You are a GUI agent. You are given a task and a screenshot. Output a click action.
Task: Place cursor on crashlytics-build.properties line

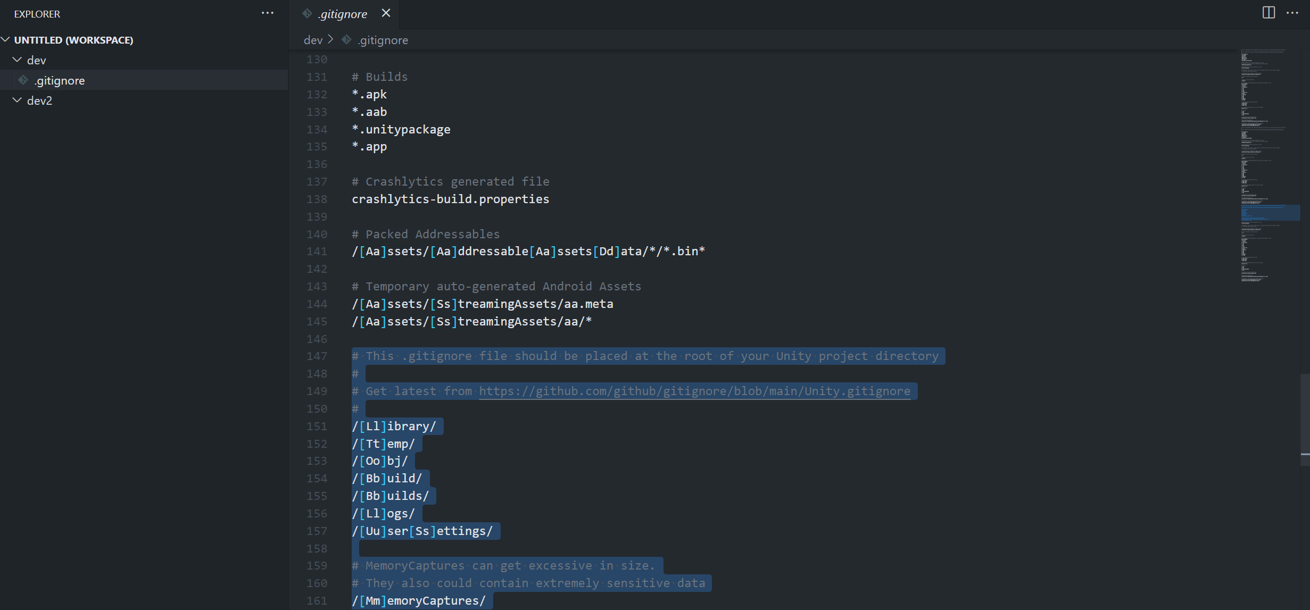(x=450, y=199)
